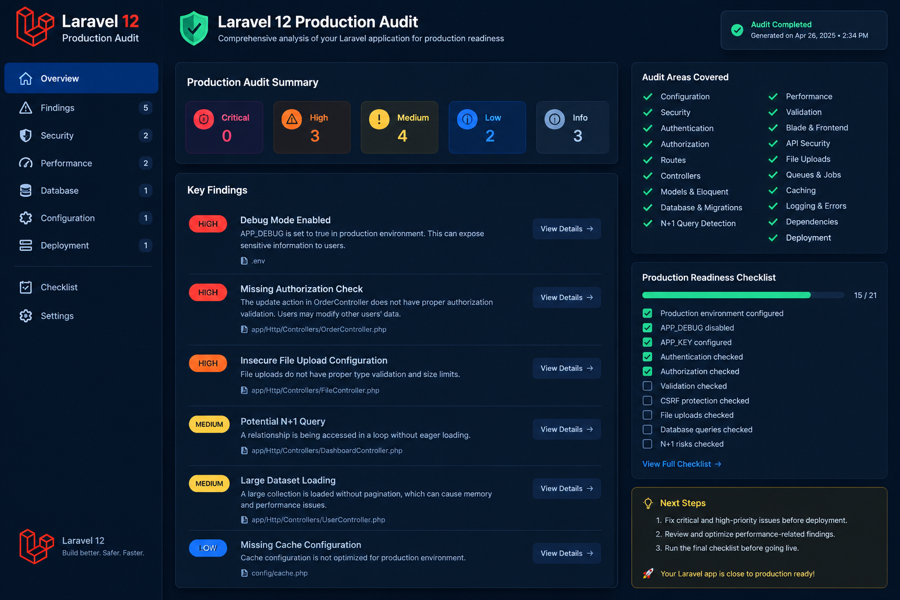The height and width of the screenshot is (600, 900).
Task: Click the Configuration gear icon
Action: [x=26, y=218]
